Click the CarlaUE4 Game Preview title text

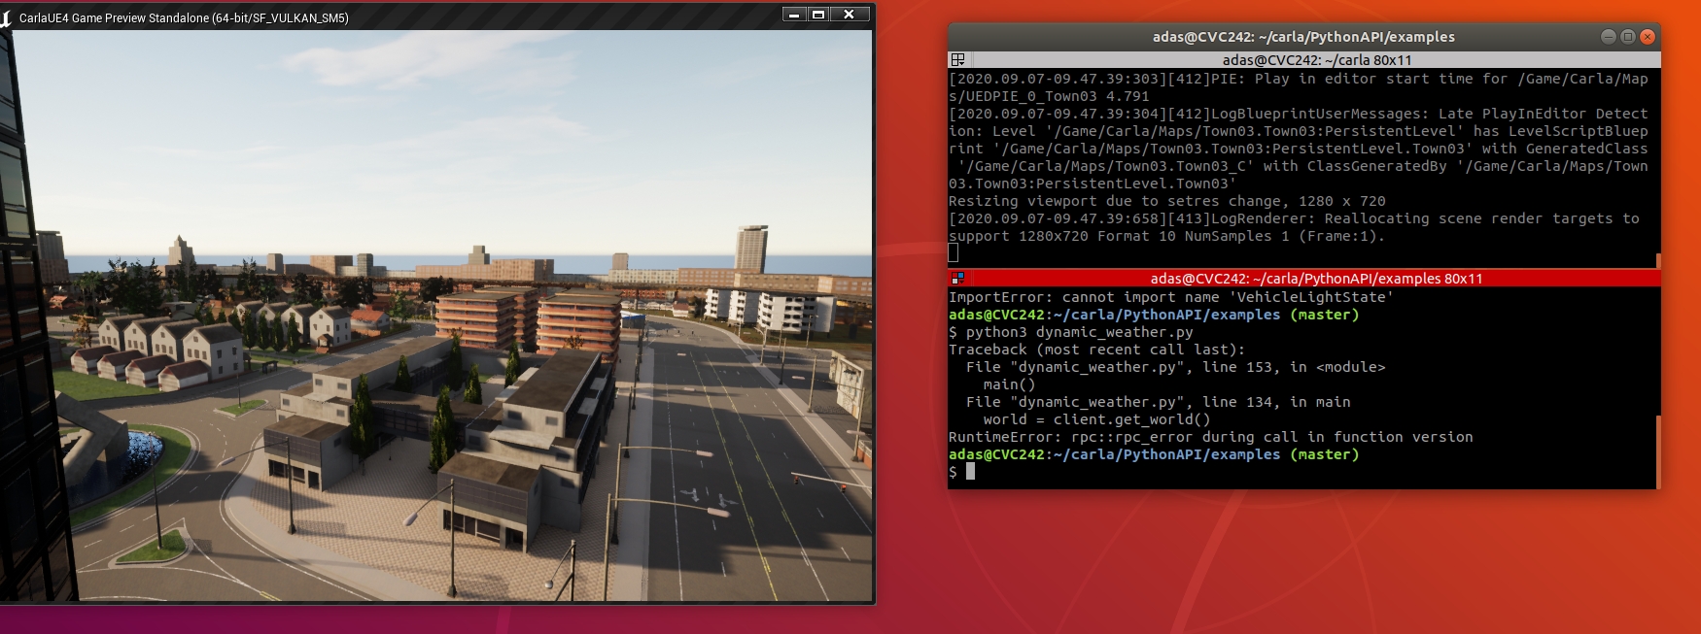click(184, 17)
